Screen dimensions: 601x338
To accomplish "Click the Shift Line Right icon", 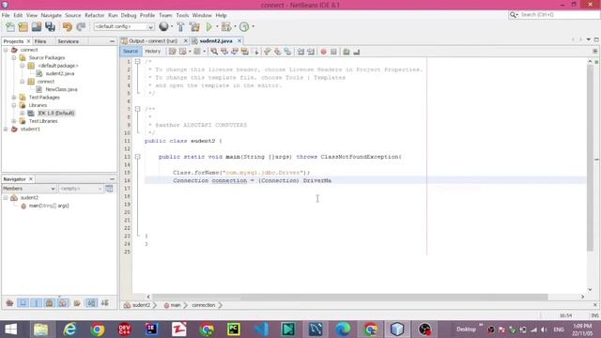I will (x=311, y=52).
